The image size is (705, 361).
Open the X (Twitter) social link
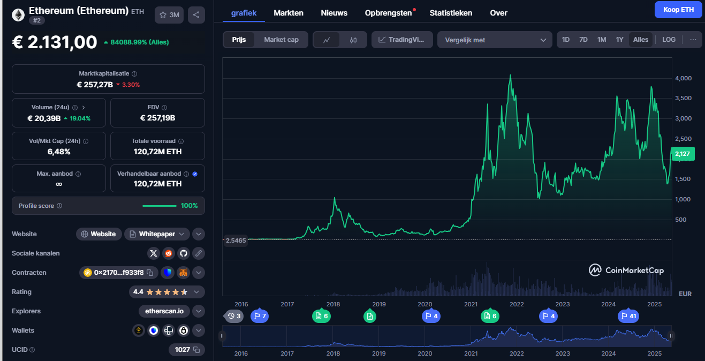click(x=154, y=253)
